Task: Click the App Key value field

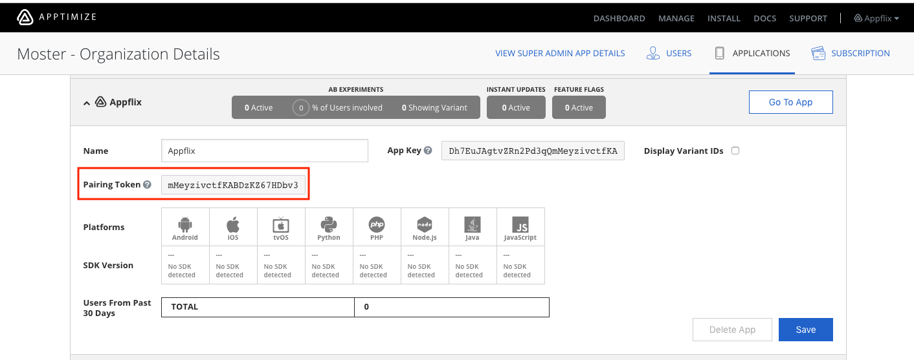Action: 533,151
